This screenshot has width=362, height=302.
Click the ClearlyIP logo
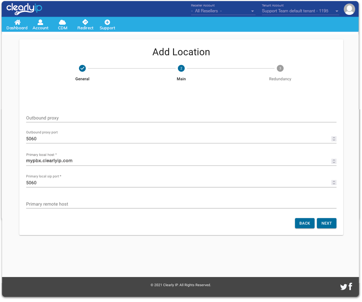coord(24,9)
